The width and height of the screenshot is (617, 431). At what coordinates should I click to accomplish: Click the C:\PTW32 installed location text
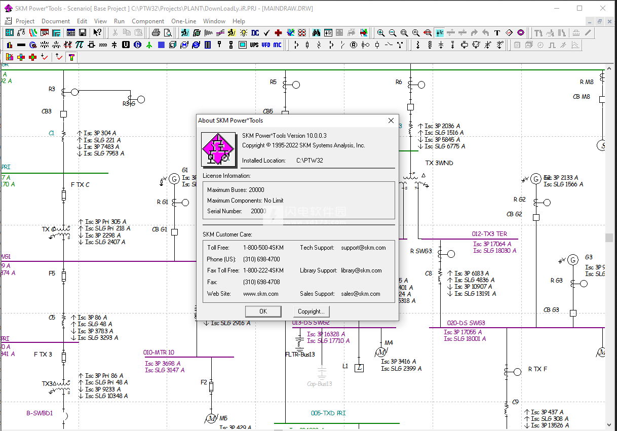[310, 161]
